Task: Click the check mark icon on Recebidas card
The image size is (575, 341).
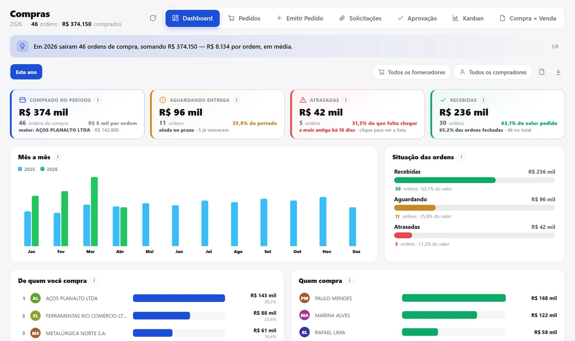Action: point(443,100)
